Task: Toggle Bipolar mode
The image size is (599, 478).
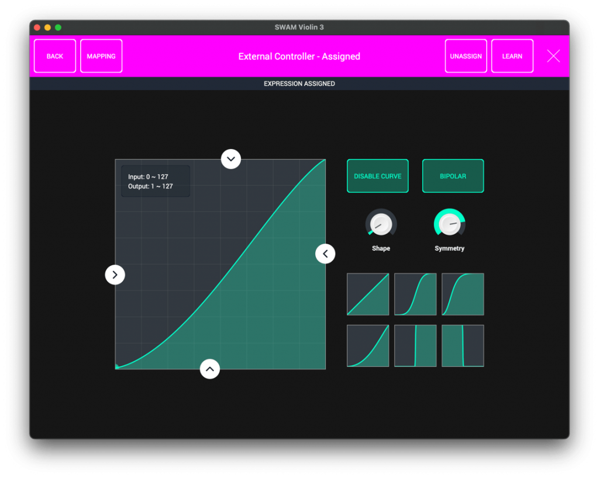Action: pos(453,176)
